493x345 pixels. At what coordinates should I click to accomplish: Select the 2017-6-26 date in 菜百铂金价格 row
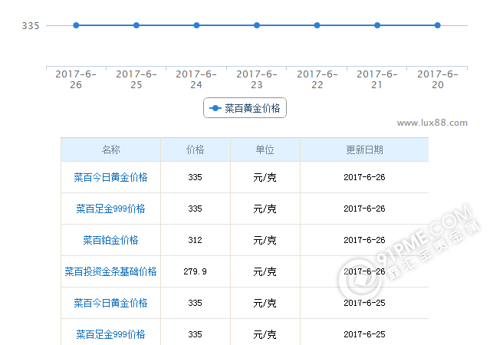pyautogui.click(x=364, y=240)
